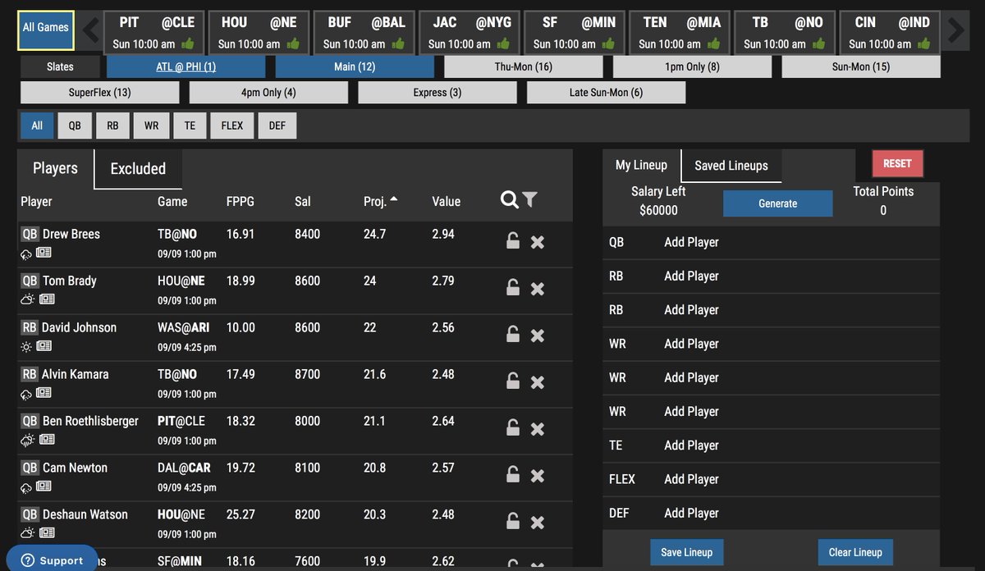
Task: Open the player search magnifier
Action: [x=509, y=199]
